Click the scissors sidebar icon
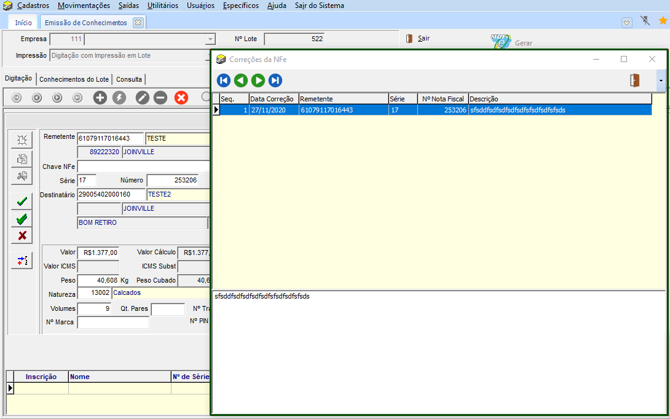670x419 pixels. [22, 176]
